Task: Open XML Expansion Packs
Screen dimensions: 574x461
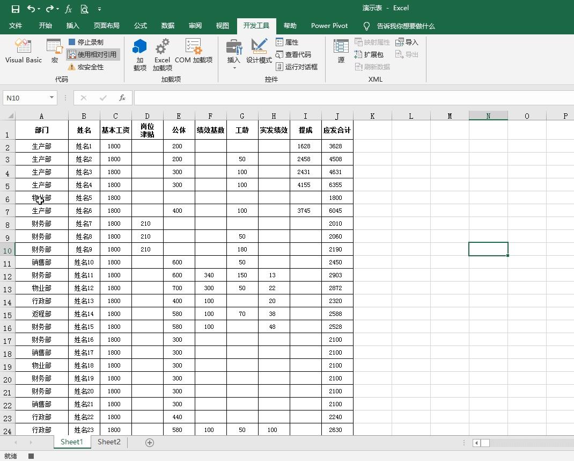Action: pyautogui.click(x=369, y=54)
